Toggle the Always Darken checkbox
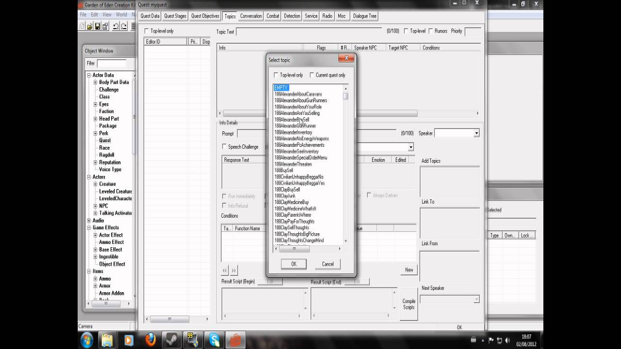Image resolution: width=621 pixels, height=349 pixels. [369, 195]
